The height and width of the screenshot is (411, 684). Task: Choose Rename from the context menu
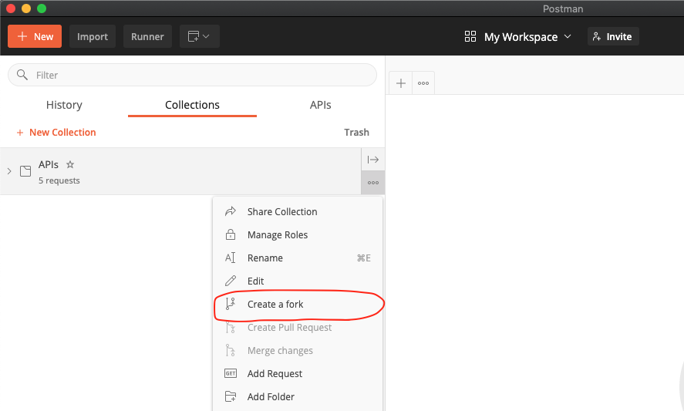(265, 258)
